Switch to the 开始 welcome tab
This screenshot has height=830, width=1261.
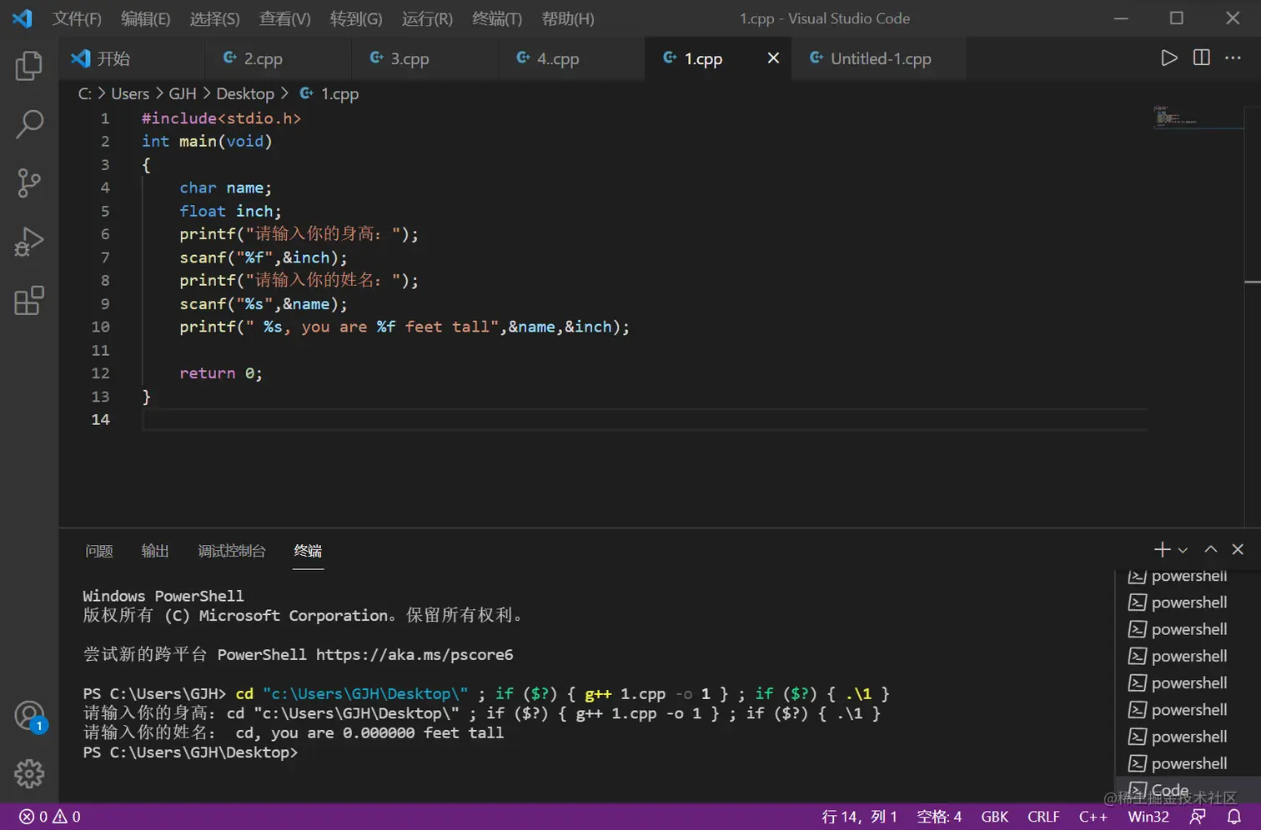[132, 58]
